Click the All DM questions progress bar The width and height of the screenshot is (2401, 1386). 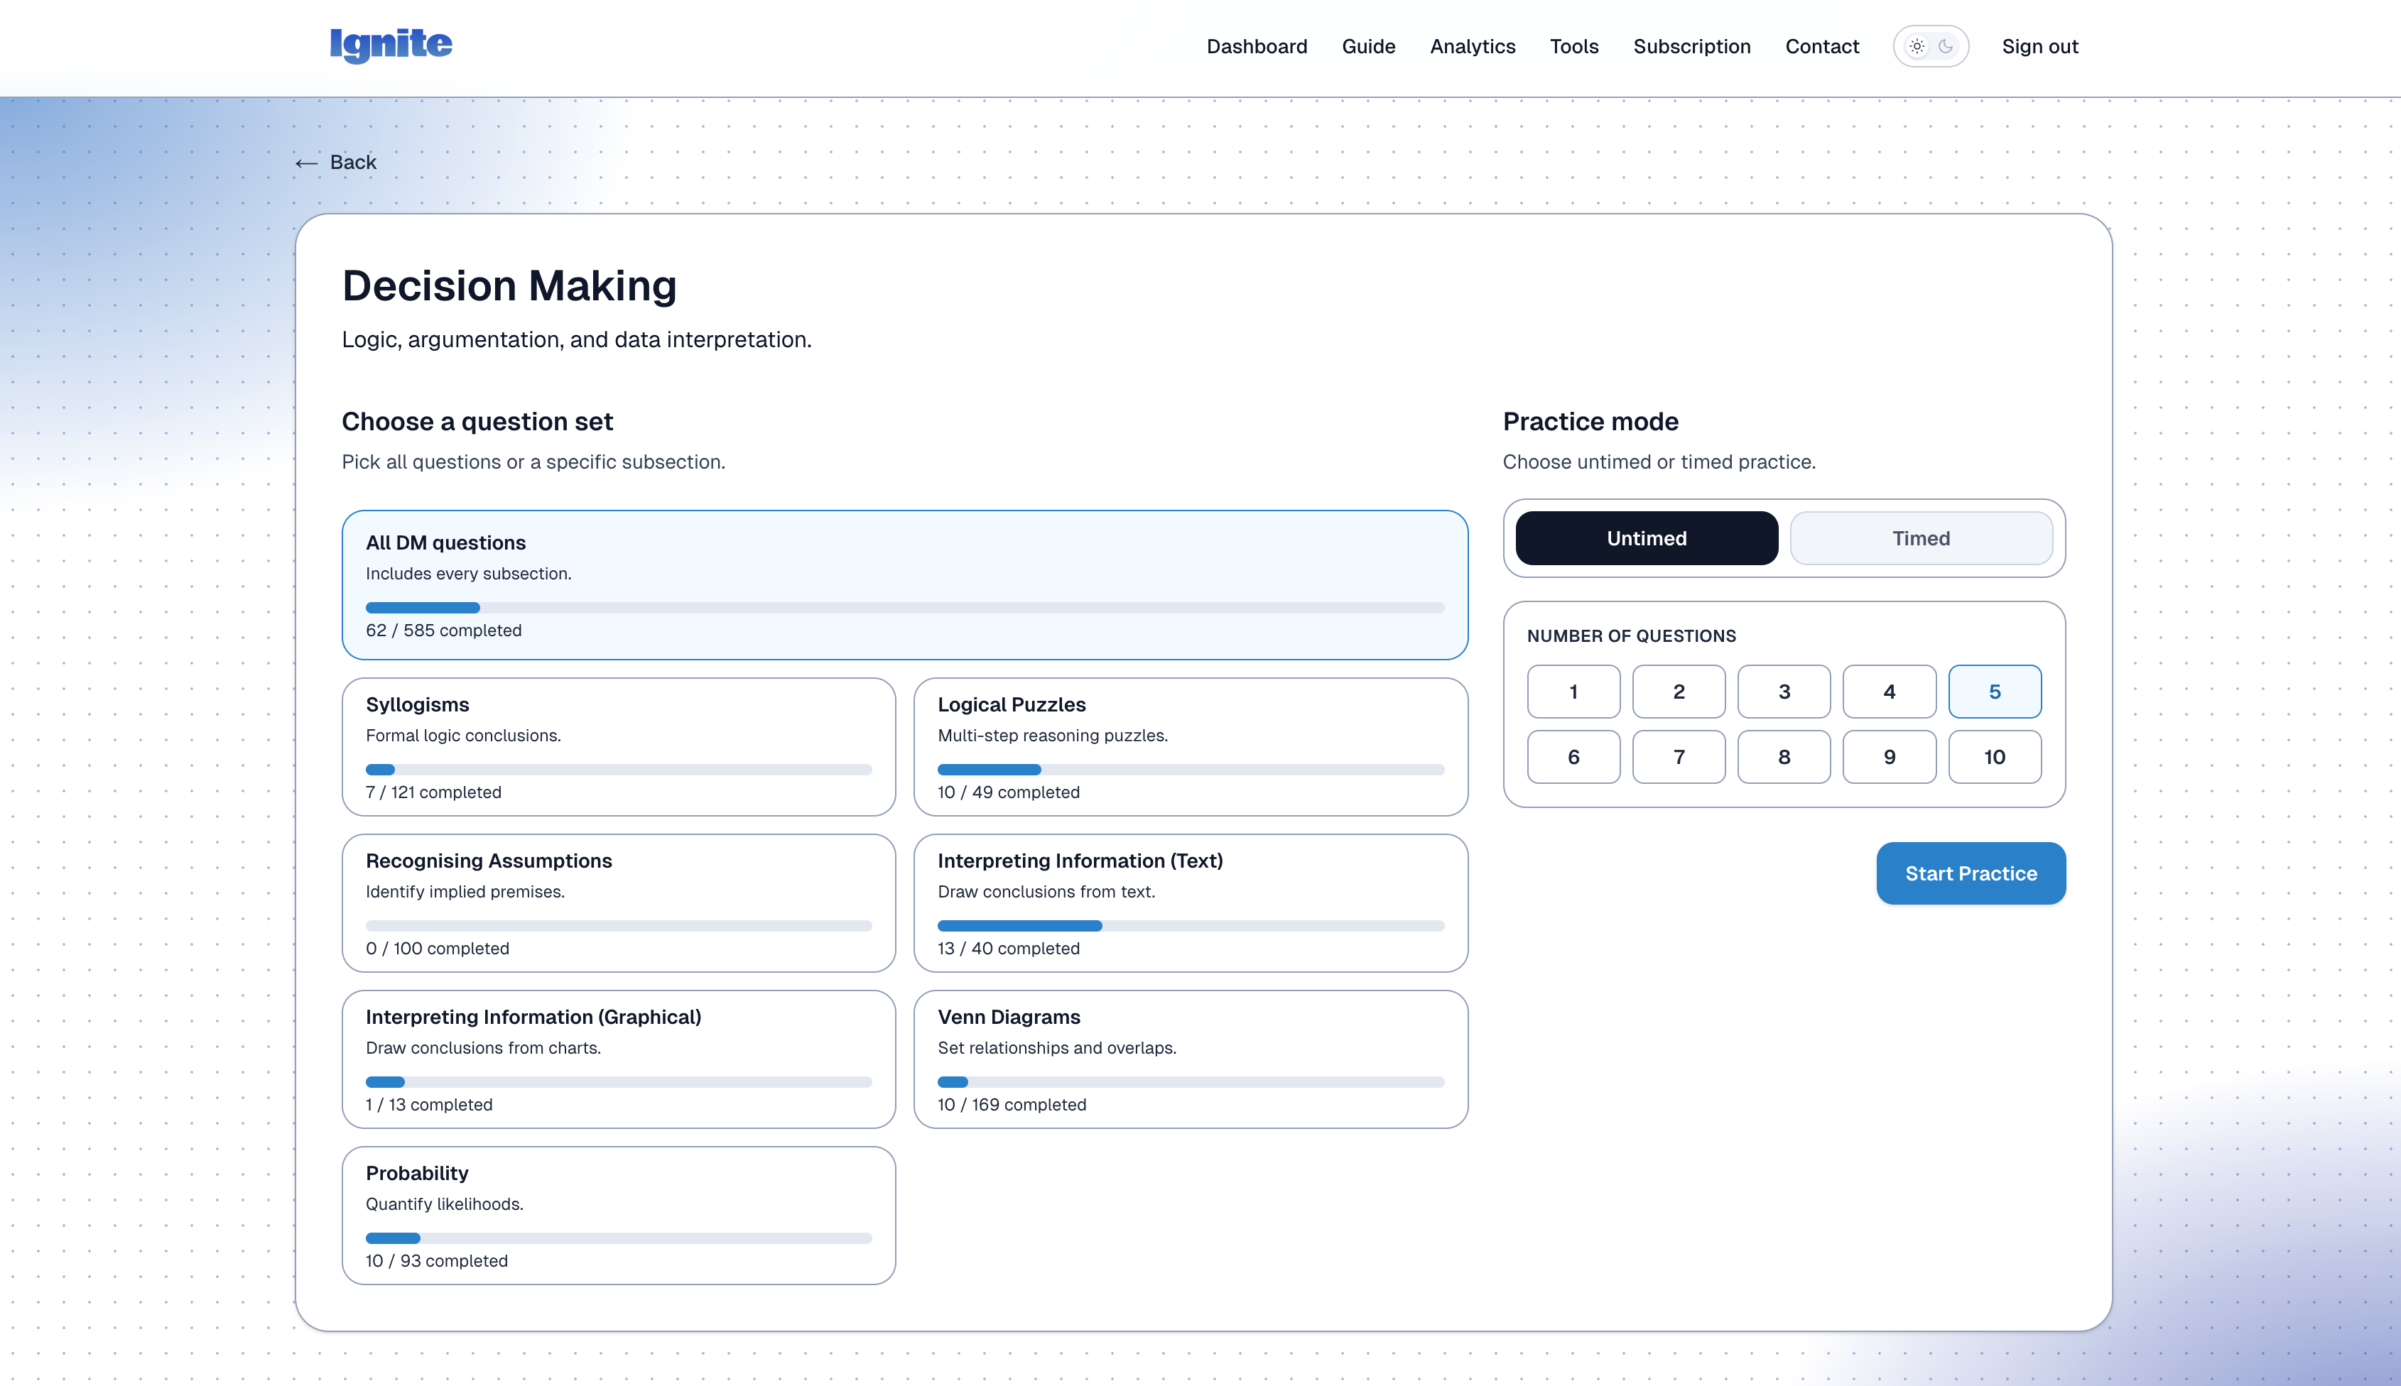pyautogui.click(x=904, y=607)
